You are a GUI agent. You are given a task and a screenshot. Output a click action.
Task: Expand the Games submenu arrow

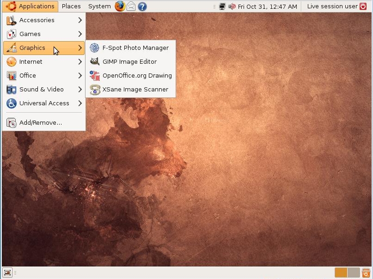80,34
